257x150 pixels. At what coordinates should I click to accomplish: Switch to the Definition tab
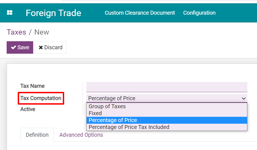[37, 135]
